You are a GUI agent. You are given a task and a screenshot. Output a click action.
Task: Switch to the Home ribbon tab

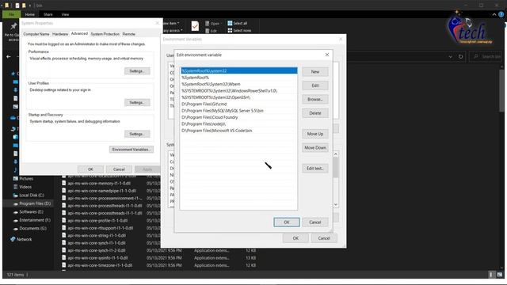pyautogui.click(x=30, y=14)
